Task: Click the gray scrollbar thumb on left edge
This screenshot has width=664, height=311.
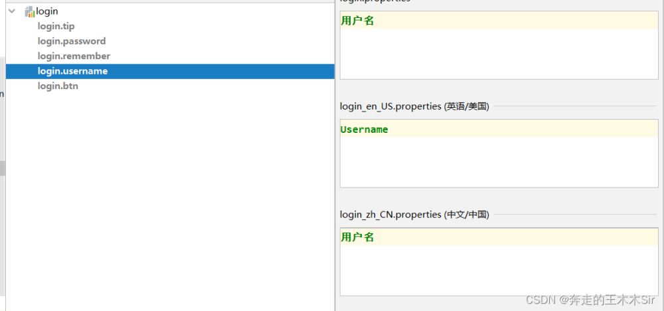Action: [3, 168]
